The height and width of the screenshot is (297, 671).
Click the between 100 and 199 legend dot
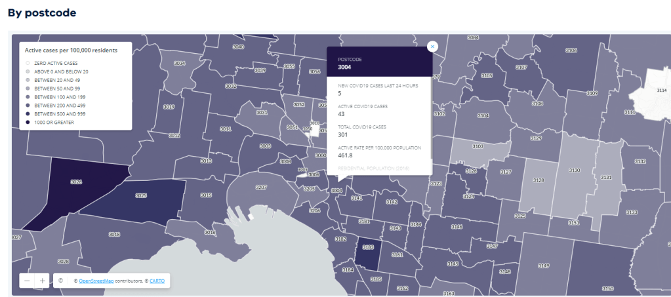[28, 97]
